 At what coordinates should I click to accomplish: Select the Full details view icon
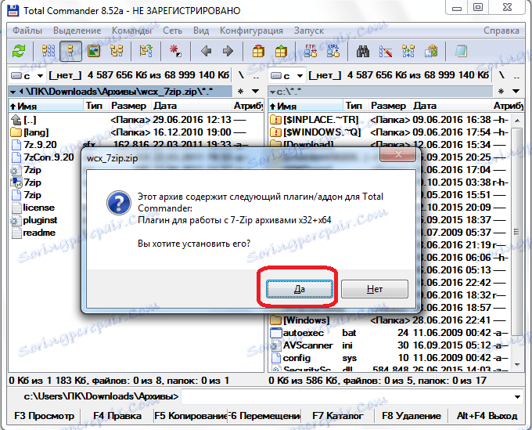(70, 51)
